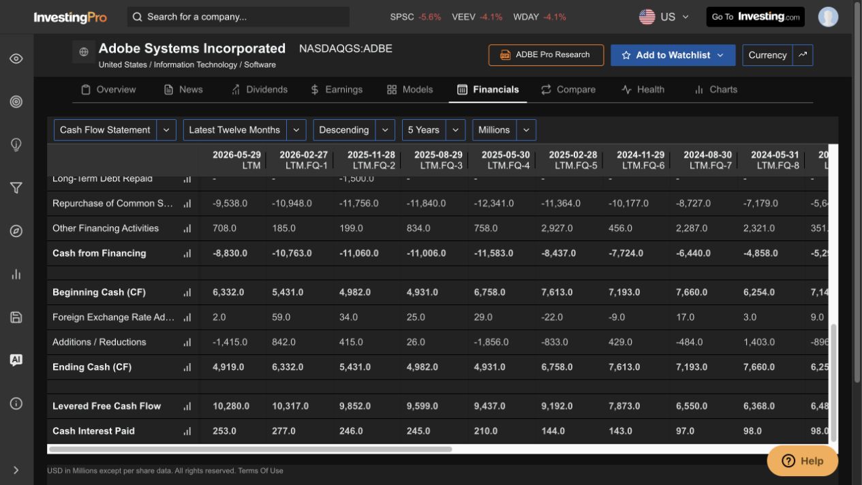Screen dimensions: 862x485
Task: Open user profile avatar
Action: coord(828,16)
